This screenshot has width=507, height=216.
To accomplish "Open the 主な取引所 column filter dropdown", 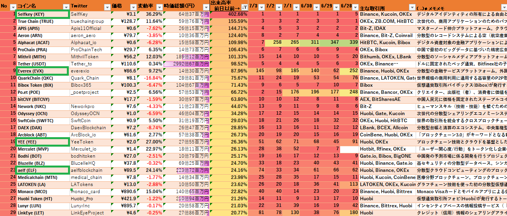I will [x=411, y=7].
